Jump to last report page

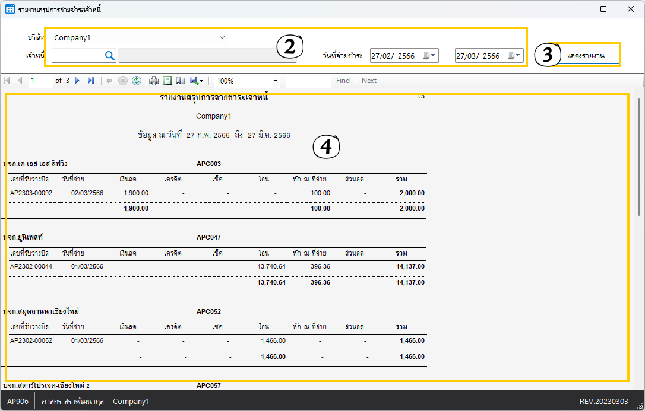pyautogui.click(x=90, y=81)
